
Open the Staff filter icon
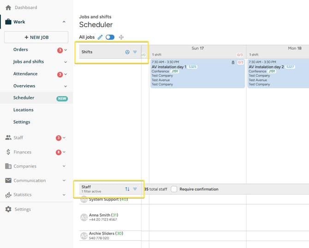point(135,189)
